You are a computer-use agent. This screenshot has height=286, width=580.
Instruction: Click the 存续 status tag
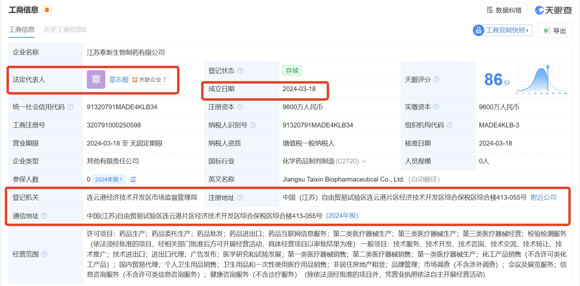click(x=292, y=71)
